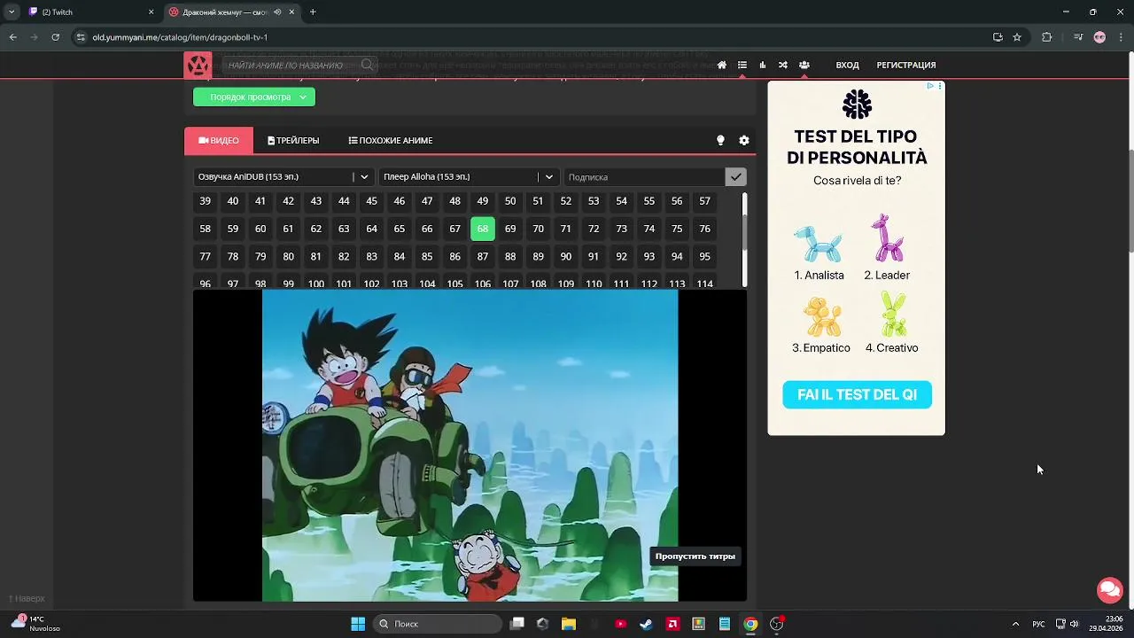Open AMD software from the taskbar

[672, 624]
